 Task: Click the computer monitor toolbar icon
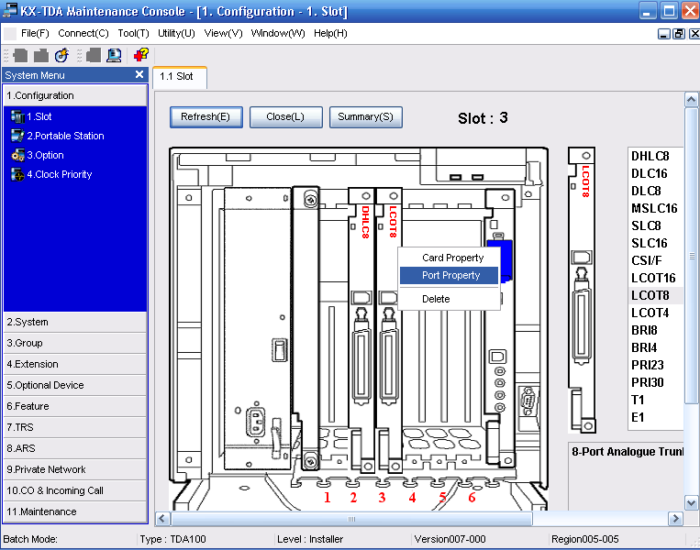coord(115,55)
